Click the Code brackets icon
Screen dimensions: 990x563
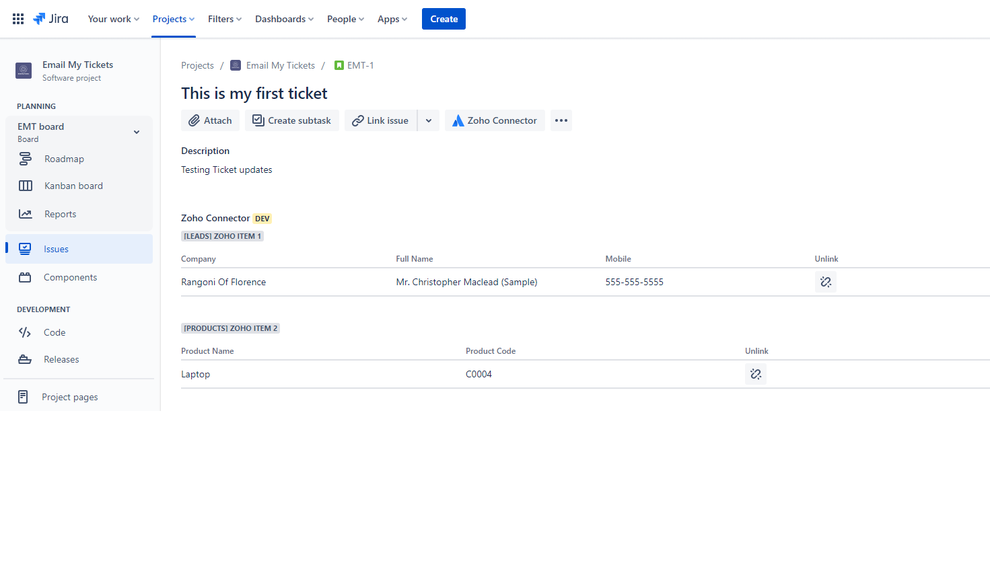coord(25,332)
